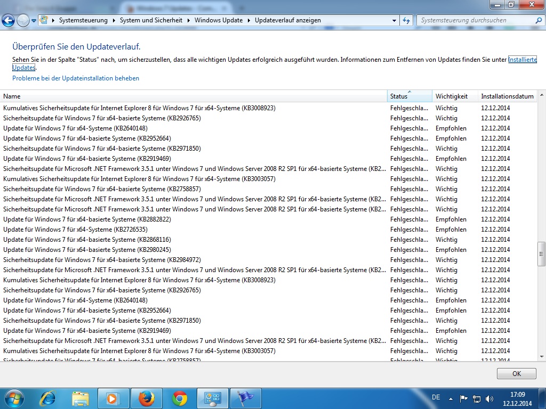Switch to Control Panel taskbar button
Viewport: 546px width, 409px height.
213,398
